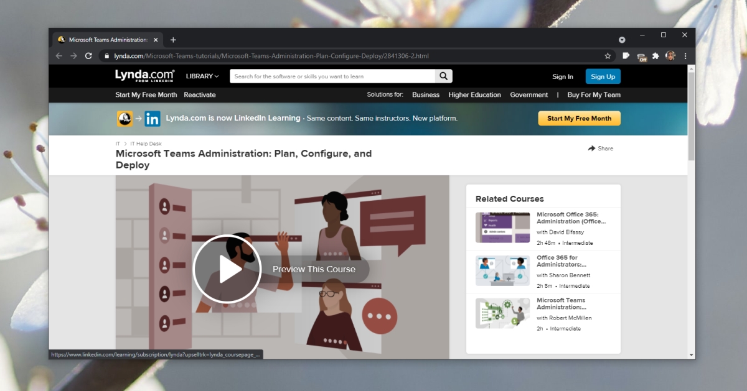The width and height of the screenshot is (747, 391).
Task: Open thumbnail for David Elfassy's course
Action: (503, 228)
